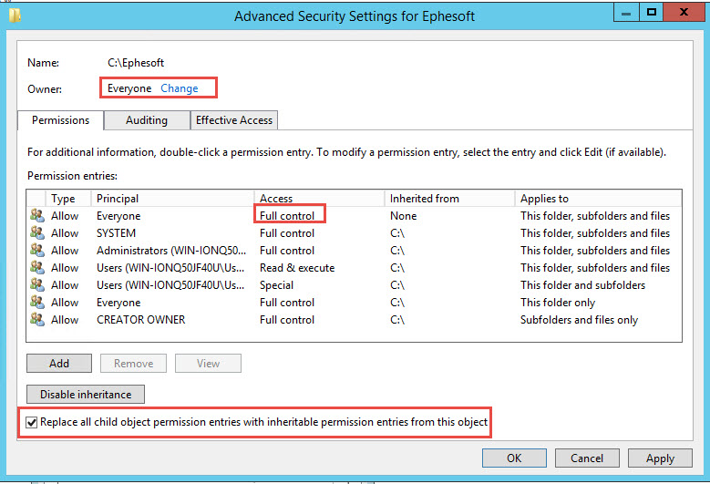
Task: Select the SYSTEM principal entry
Action: click(x=116, y=233)
